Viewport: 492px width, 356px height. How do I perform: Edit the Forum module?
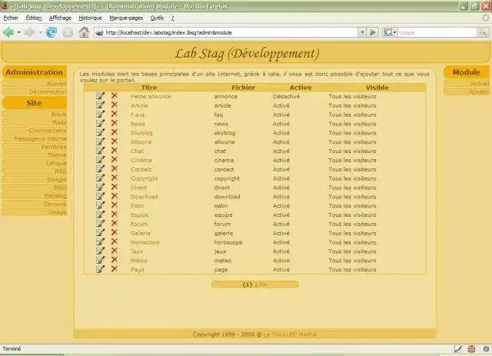click(x=100, y=224)
